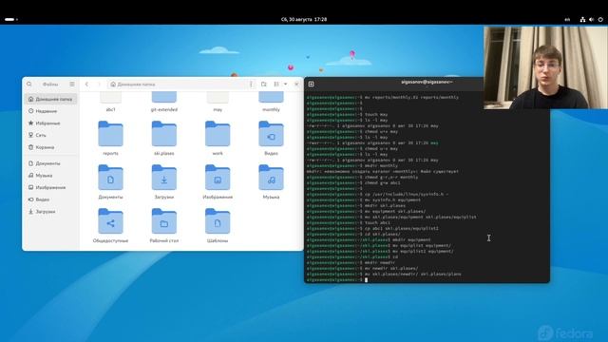Screen dimensions: 608x342
Task: Click the terminal window title bar text
Action: pyautogui.click(x=427, y=83)
